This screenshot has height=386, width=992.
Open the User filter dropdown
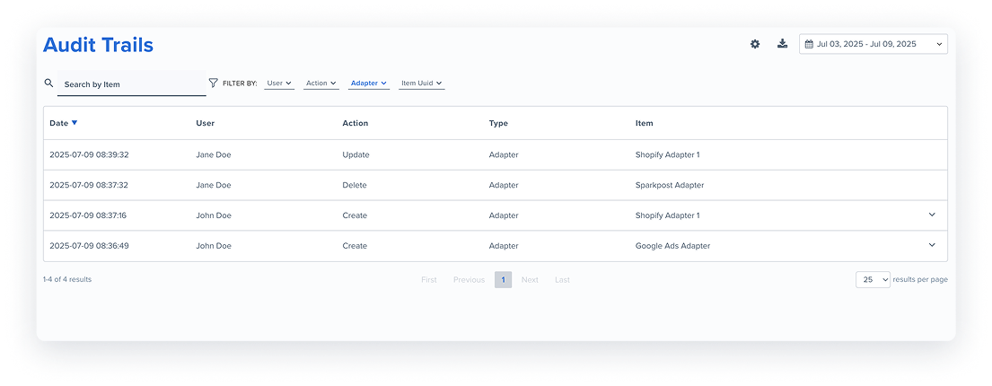coord(279,83)
